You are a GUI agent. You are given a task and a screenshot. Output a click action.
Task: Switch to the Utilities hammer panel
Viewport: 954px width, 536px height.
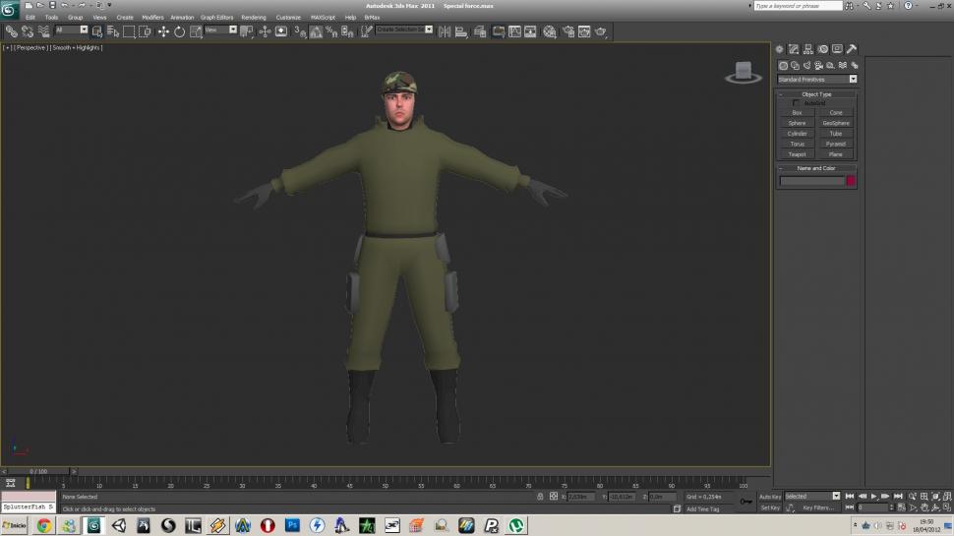coord(852,48)
